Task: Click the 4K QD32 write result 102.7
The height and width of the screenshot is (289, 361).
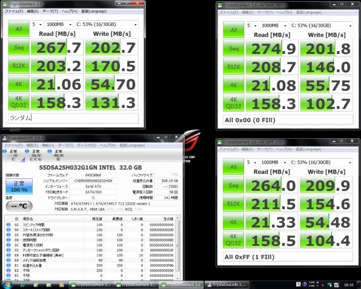Action: coord(326,103)
